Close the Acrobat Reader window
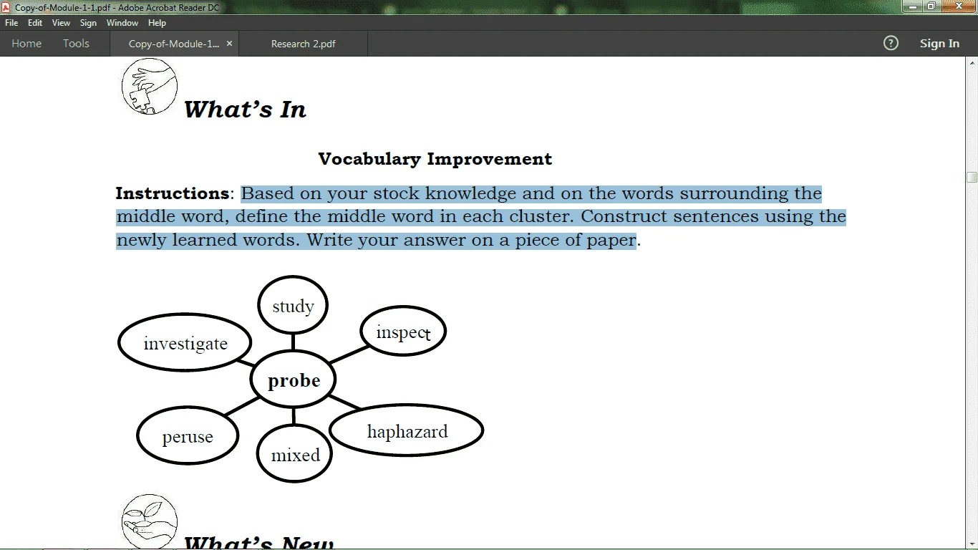 (x=959, y=6)
